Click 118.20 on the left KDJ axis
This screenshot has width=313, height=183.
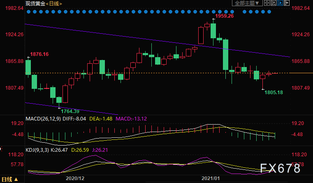[x=16, y=155]
